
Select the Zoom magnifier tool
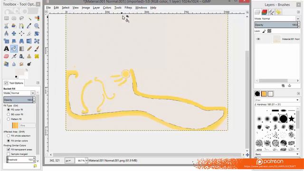pos(37,26)
